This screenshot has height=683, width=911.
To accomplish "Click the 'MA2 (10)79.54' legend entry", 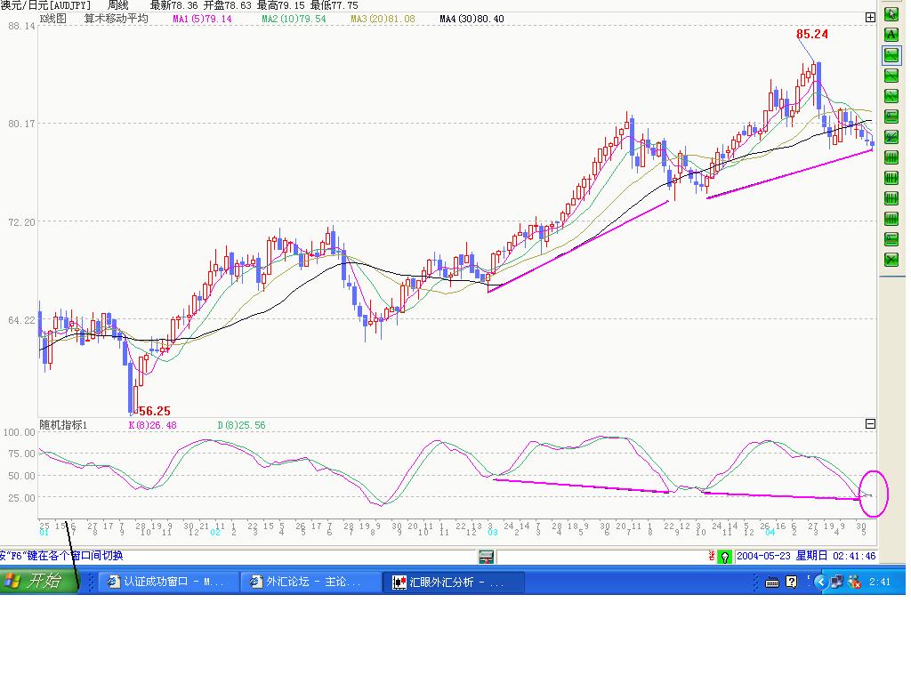I will point(294,20).
